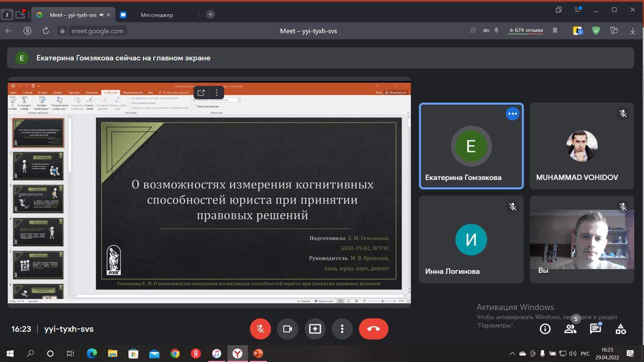Open microphone permission icon in the address bar

click(x=497, y=31)
